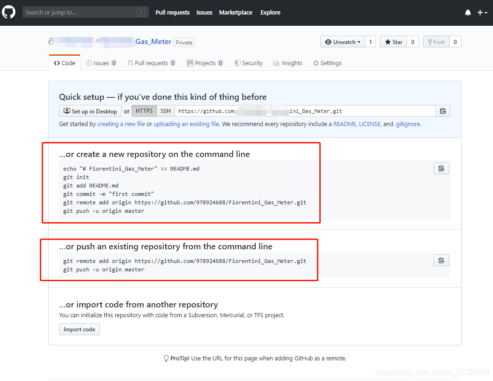This screenshot has width=493, height=381.
Task: Click the Import code button
Action: tap(79, 329)
